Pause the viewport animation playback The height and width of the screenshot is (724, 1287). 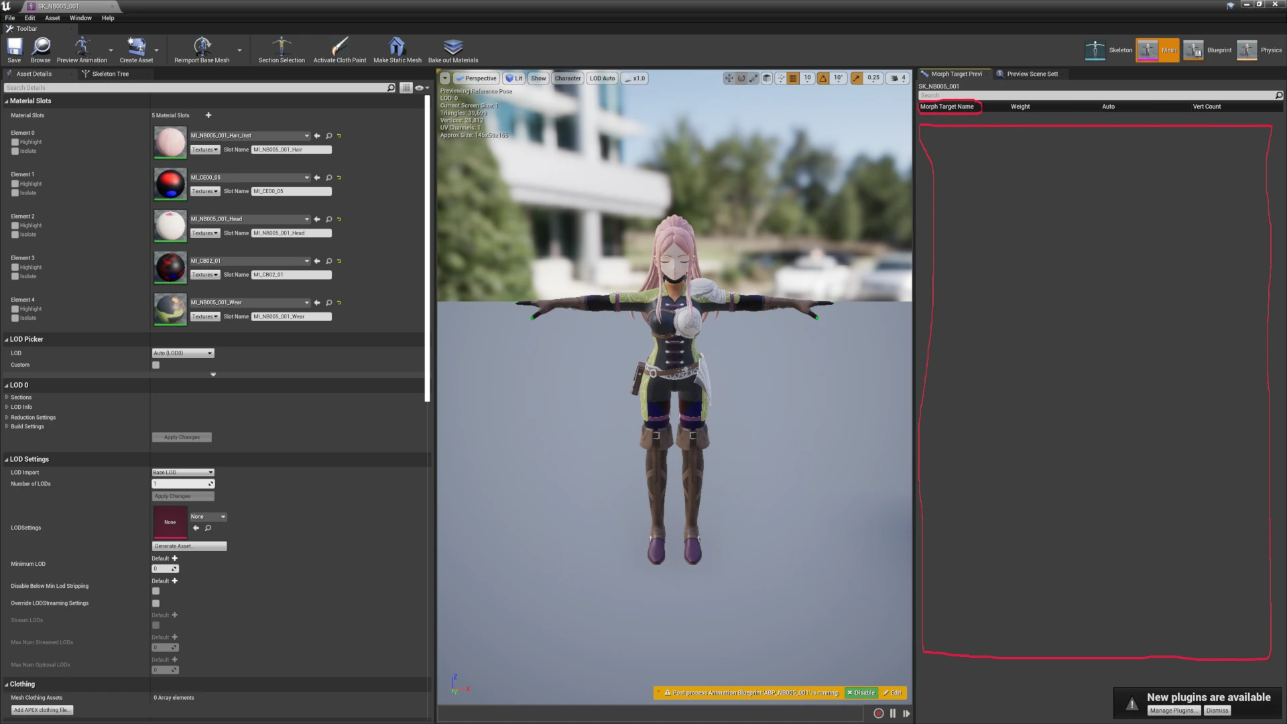coord(893,713)
